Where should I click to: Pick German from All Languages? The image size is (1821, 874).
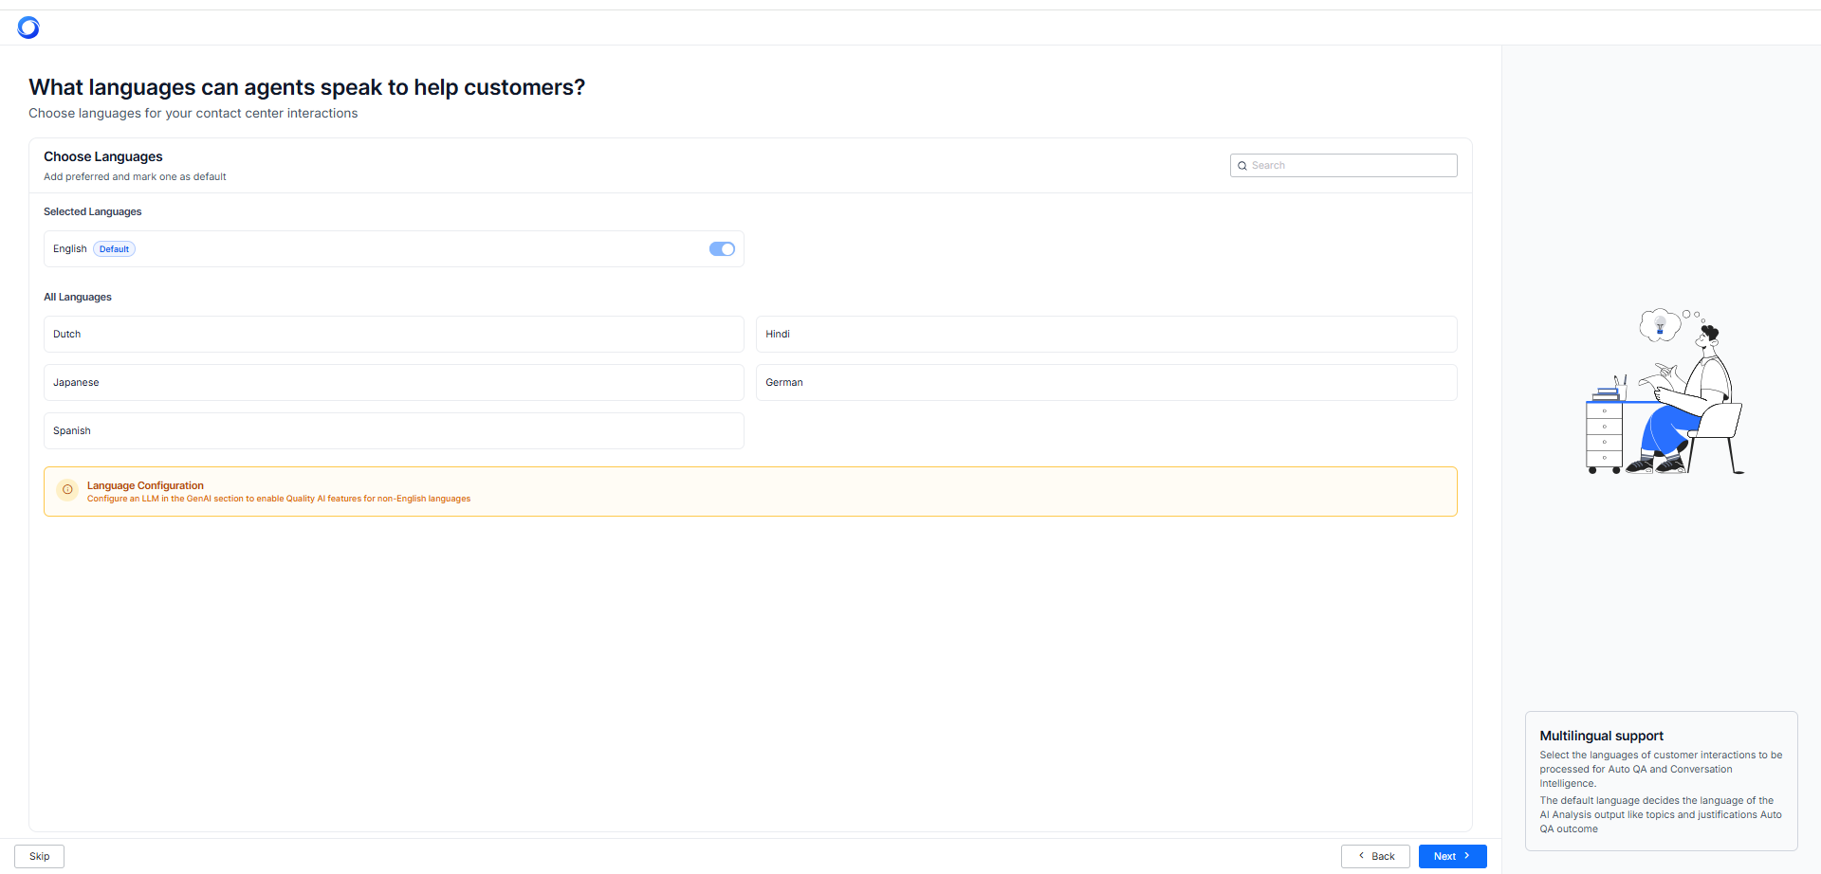point(1106,383)
